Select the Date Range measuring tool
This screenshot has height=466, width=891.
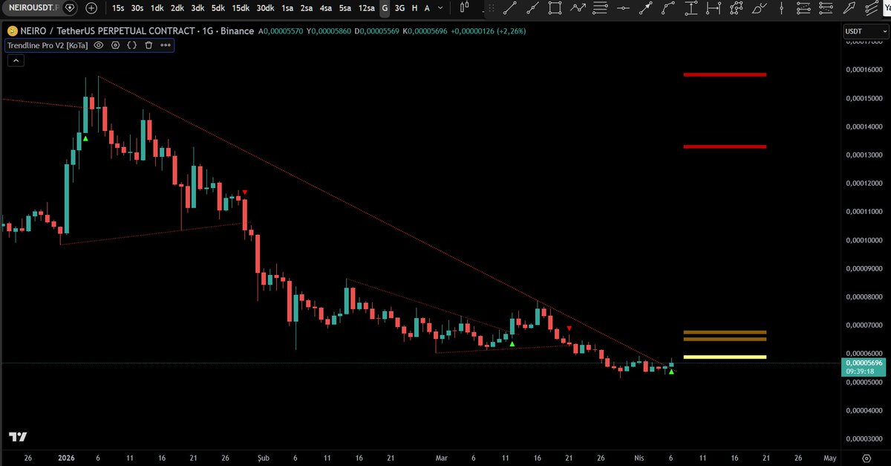coord(714,7)
